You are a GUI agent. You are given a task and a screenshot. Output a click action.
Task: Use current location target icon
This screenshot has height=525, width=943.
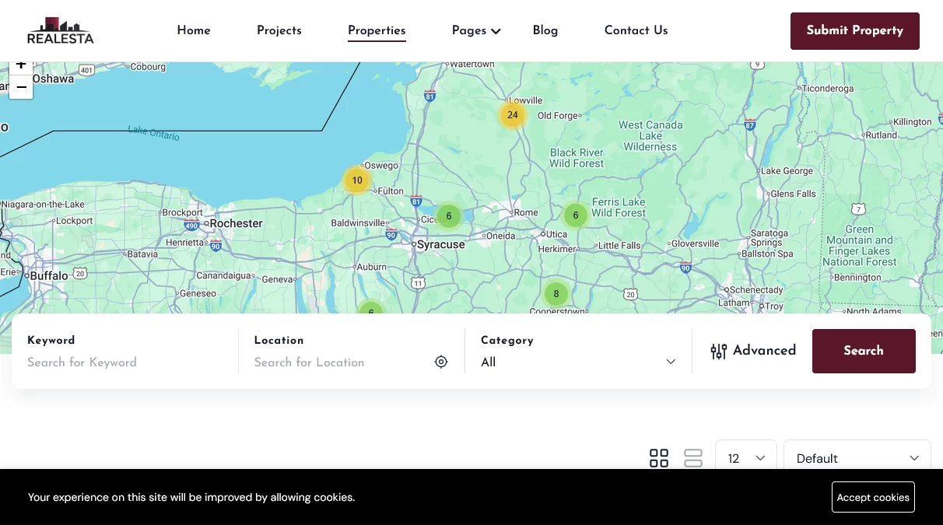coord(441,362)
